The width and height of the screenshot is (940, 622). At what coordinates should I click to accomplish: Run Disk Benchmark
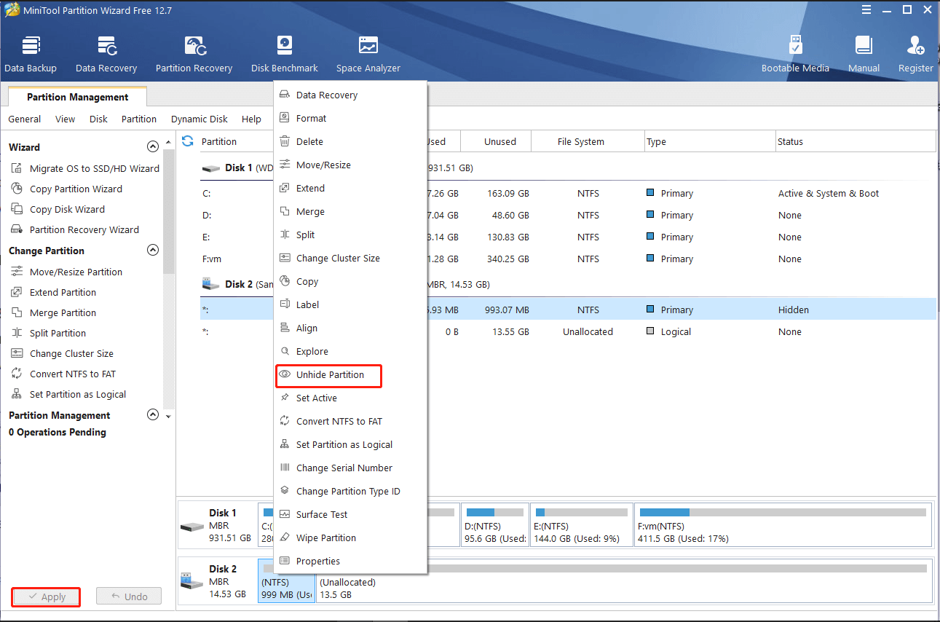click(x=285, y=55)
